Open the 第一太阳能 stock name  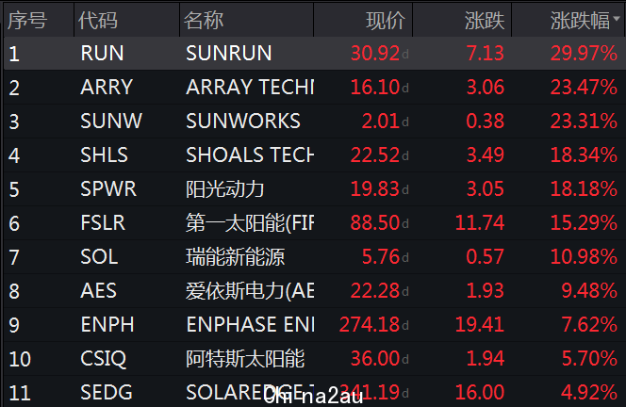(x=250, y=222)
